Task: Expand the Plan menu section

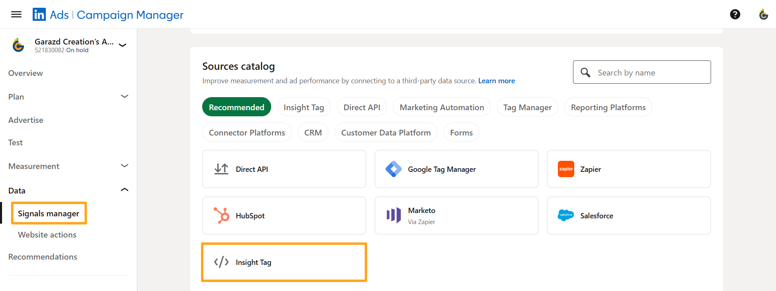Action: [125, 97]
